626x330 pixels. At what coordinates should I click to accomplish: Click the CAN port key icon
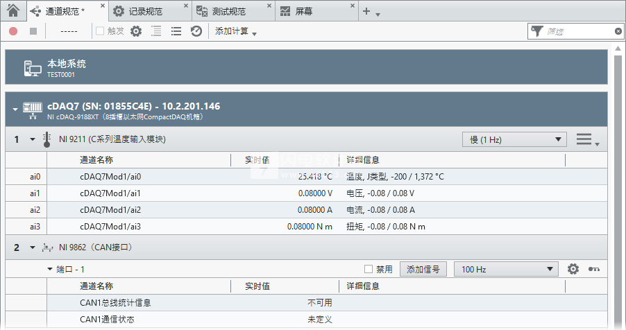pos(593,269)
